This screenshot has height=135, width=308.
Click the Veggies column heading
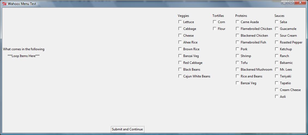pyautogui.click(x=183, y=16)
